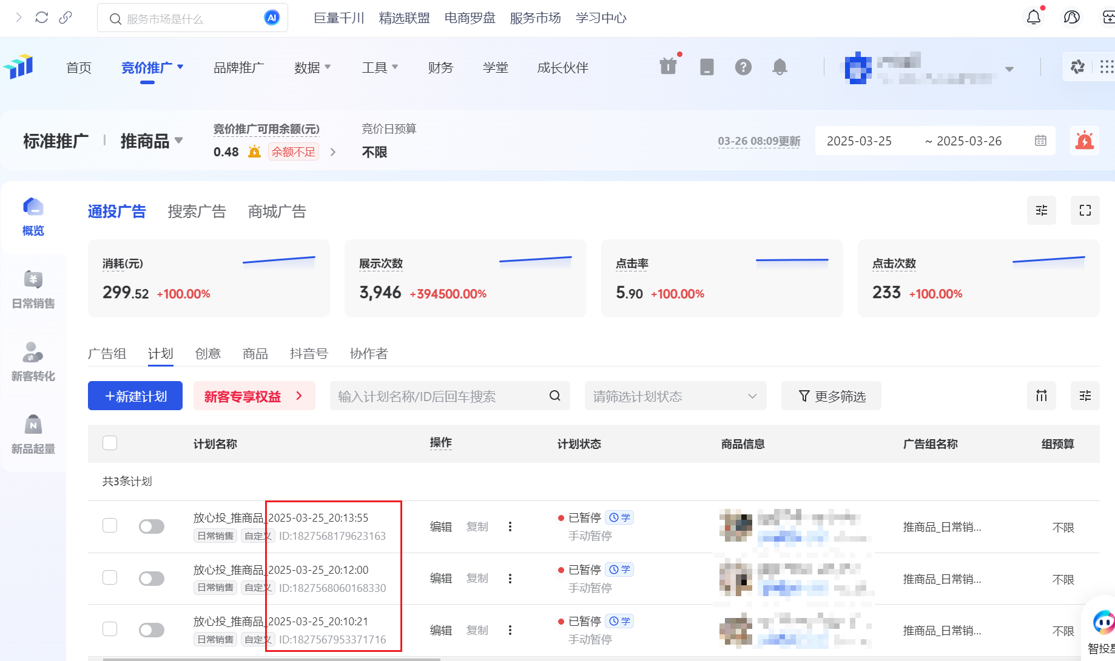Open the calendar date picker icon

click(x=1040, y=141)
